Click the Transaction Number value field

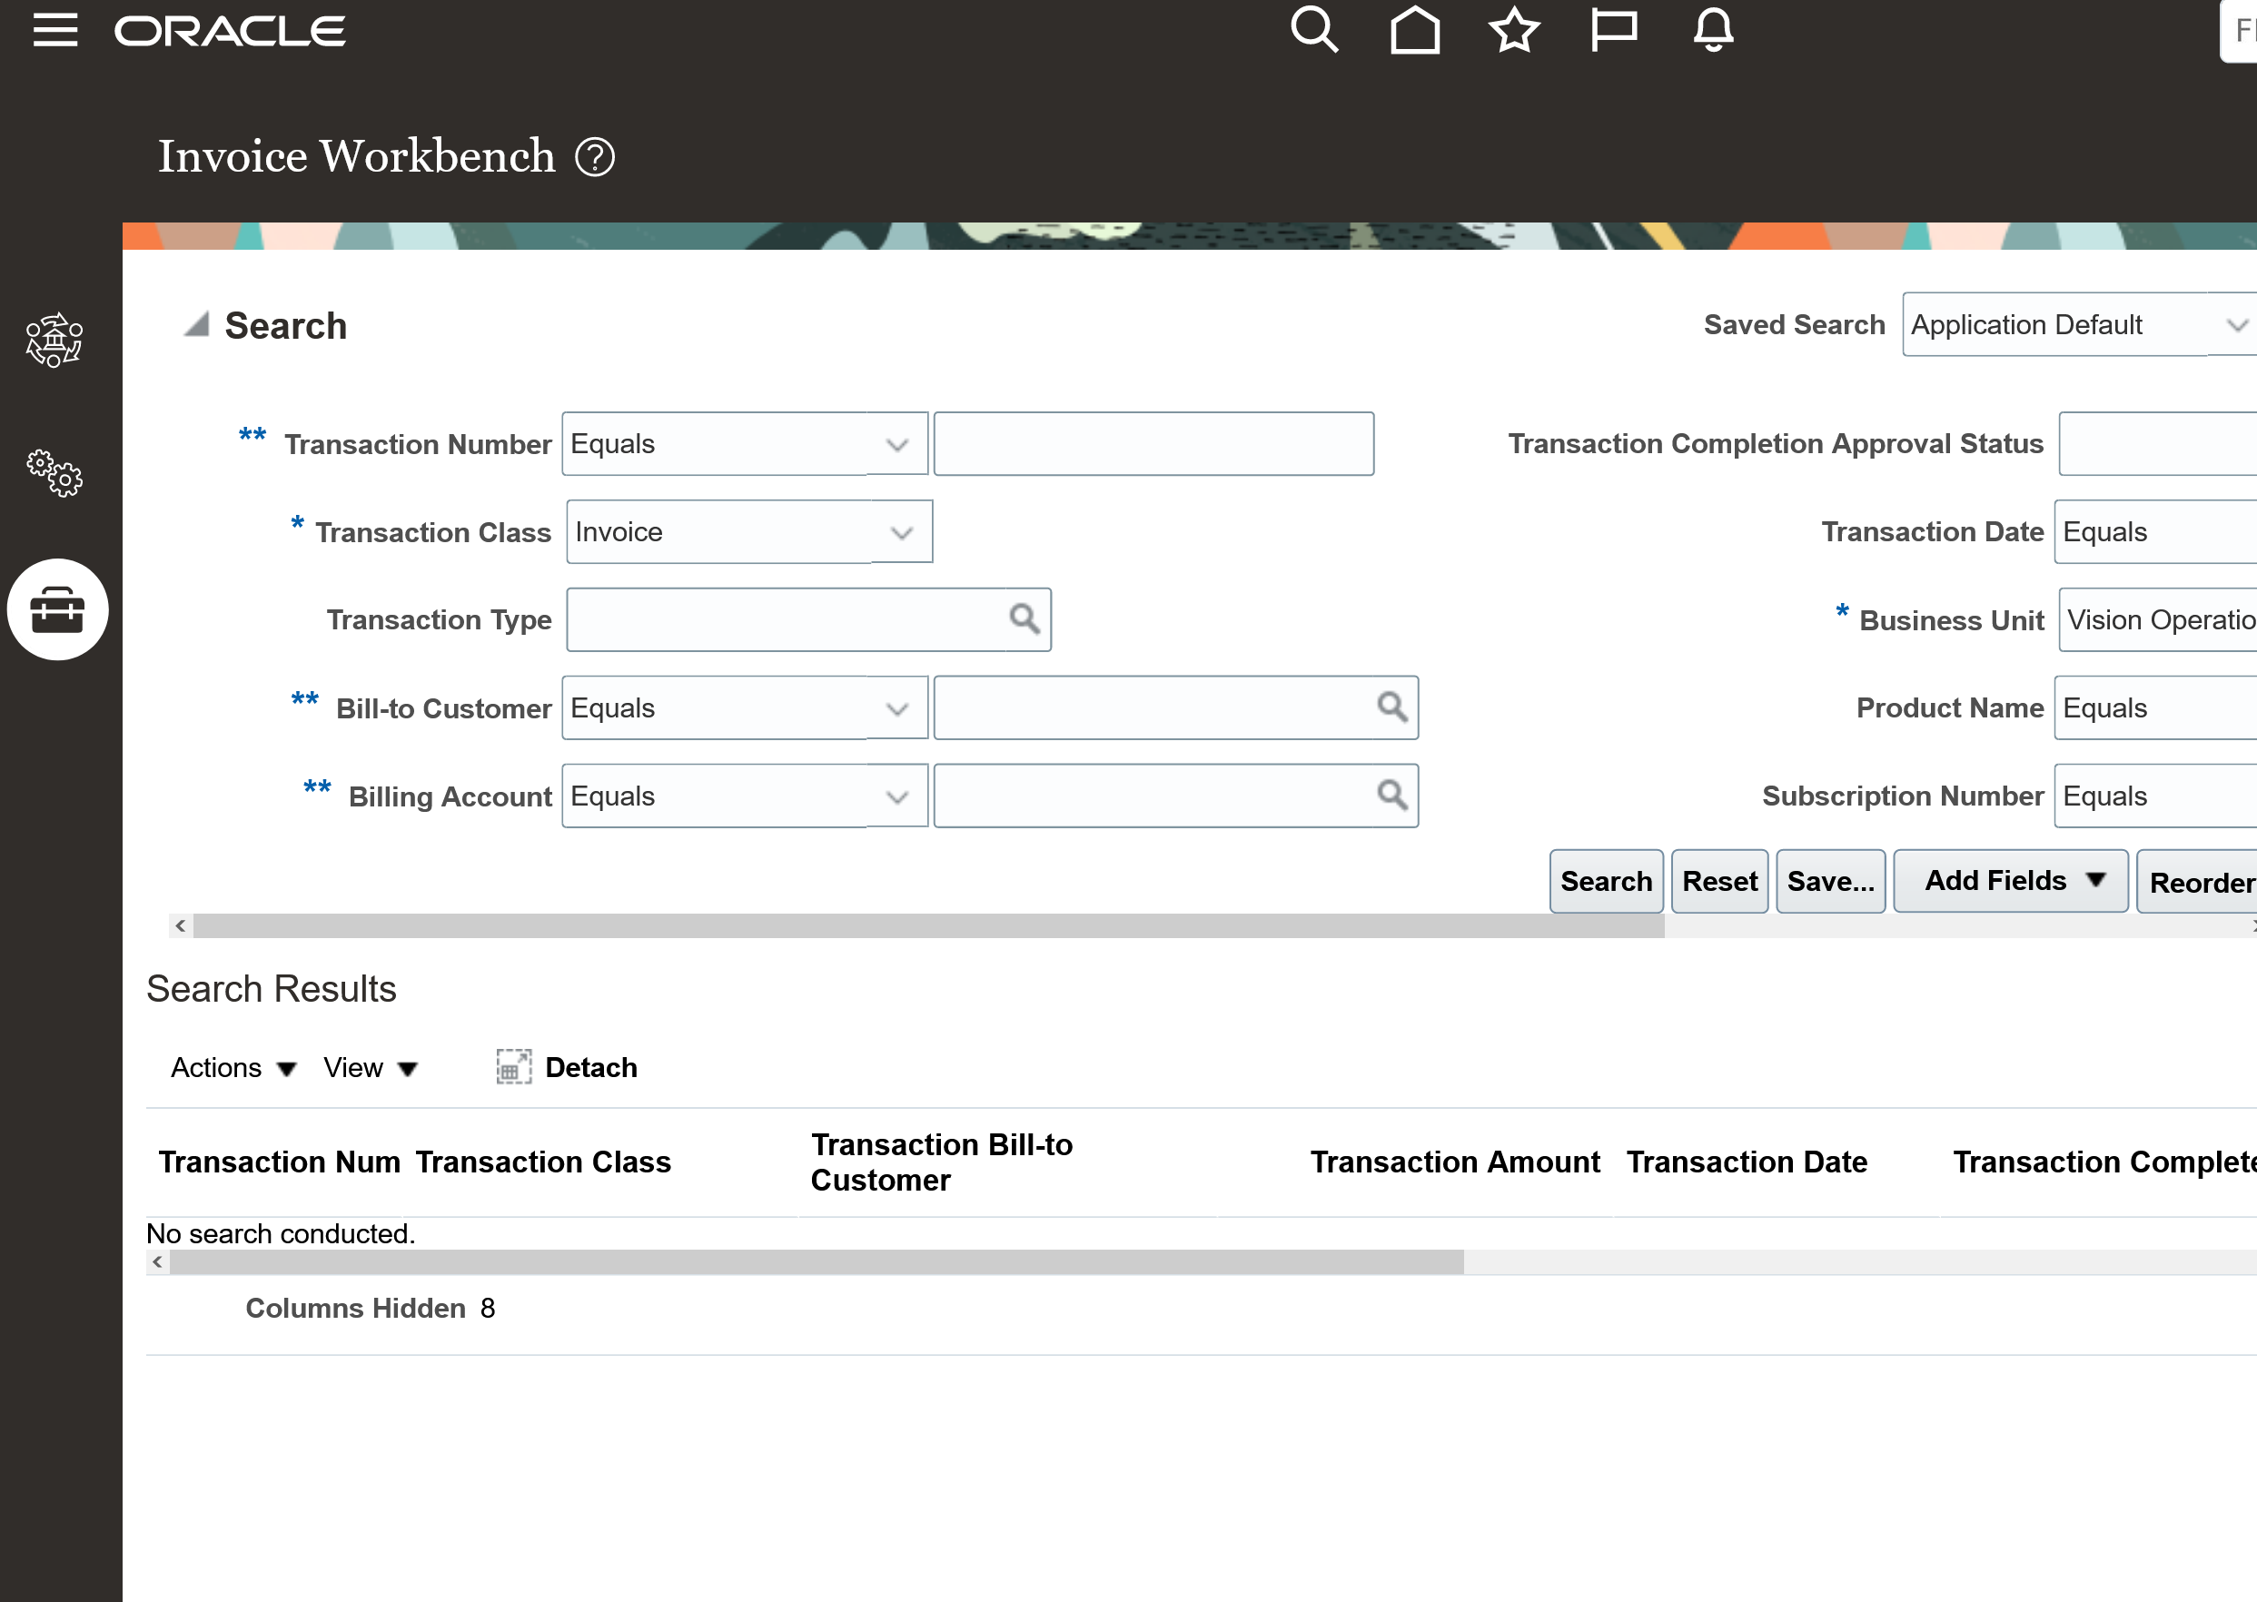[1153, 445]
